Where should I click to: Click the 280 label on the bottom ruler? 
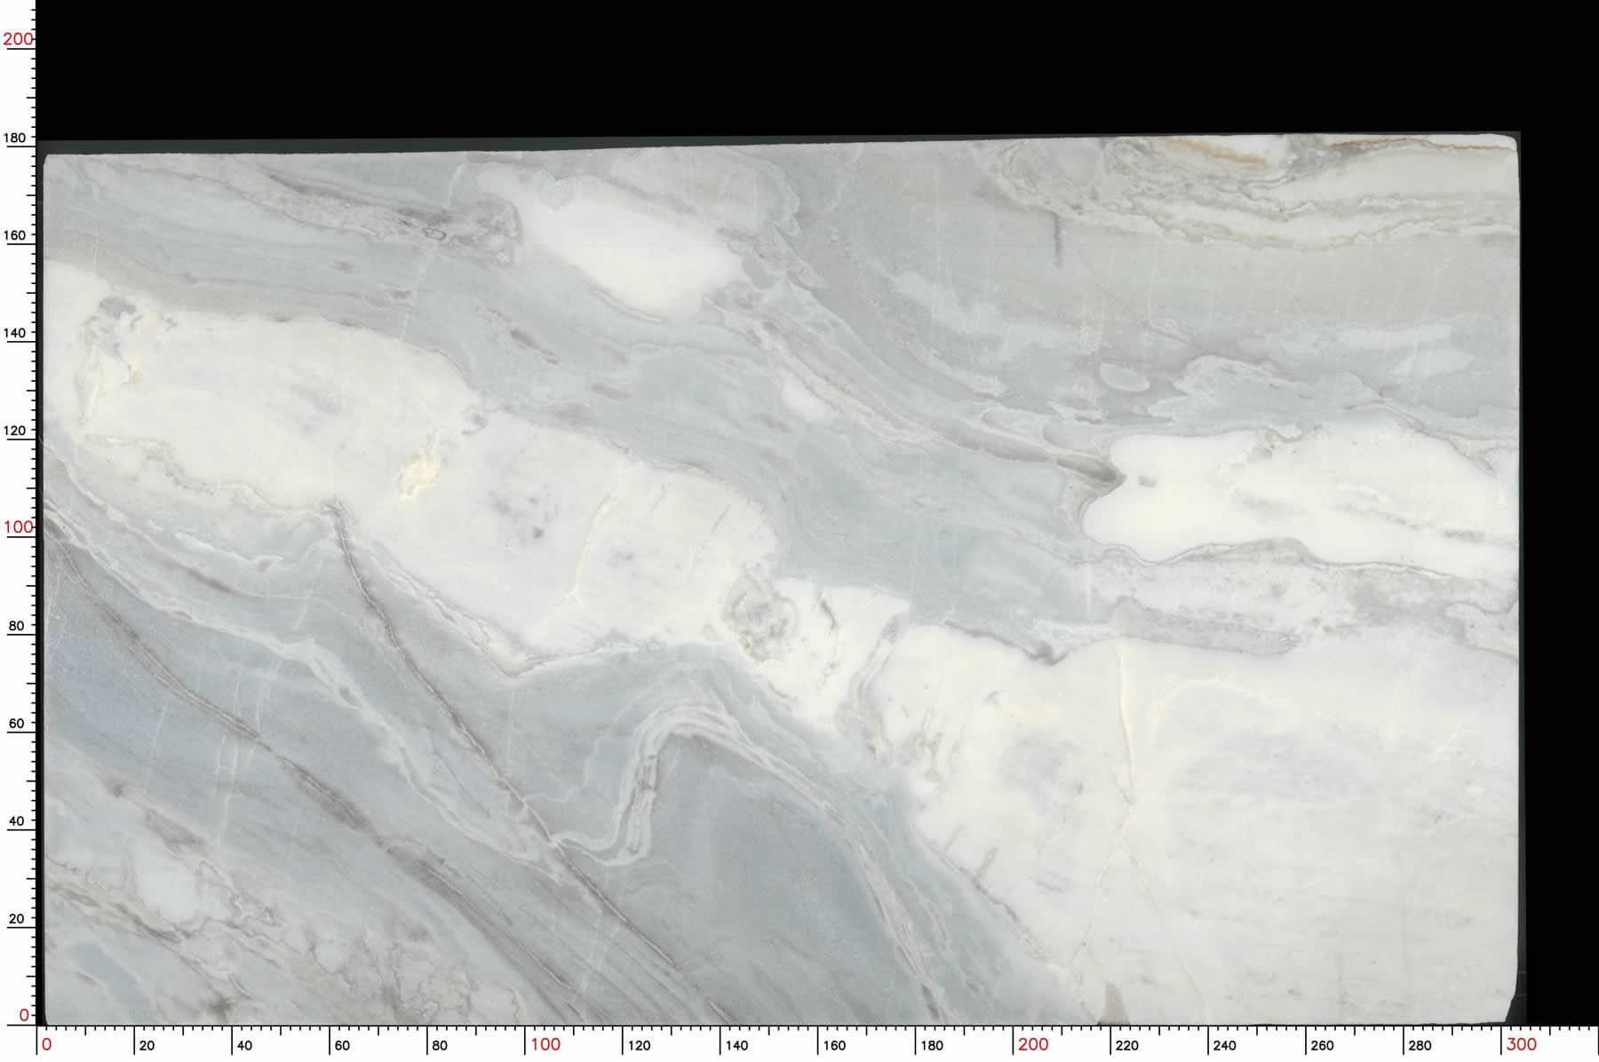click(x=1420, y=1046)
